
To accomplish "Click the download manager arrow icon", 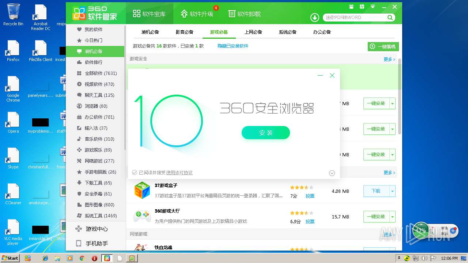I will [314, 17].
